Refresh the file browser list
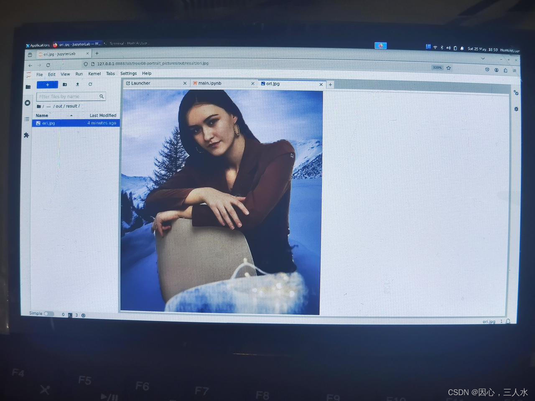Viewport: 535px width, 401px height. (90, 84)
